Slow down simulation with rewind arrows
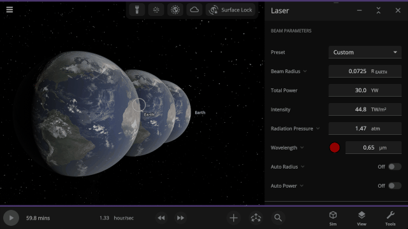Screen dimensions: 408x229 (161, 218)
